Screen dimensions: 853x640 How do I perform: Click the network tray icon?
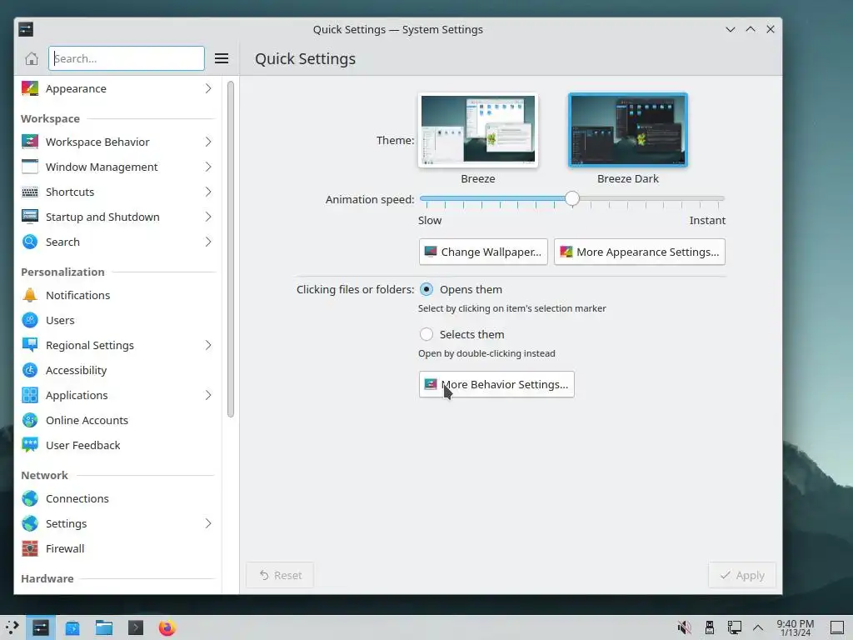pos(735,628)
